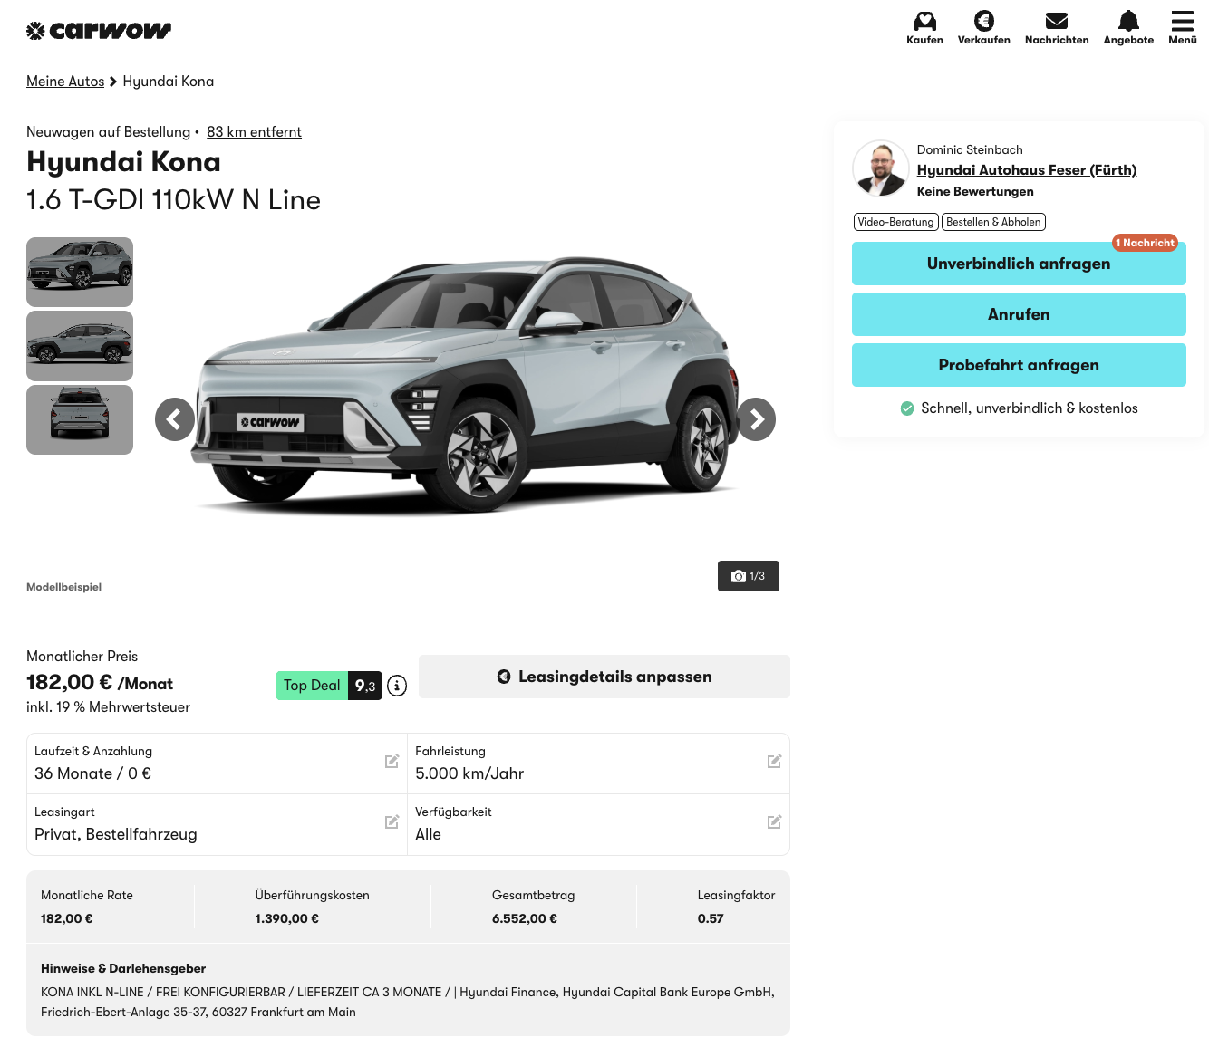Open Angebote bell icon
The image size is (1209, 1047).
[1128, 21]
